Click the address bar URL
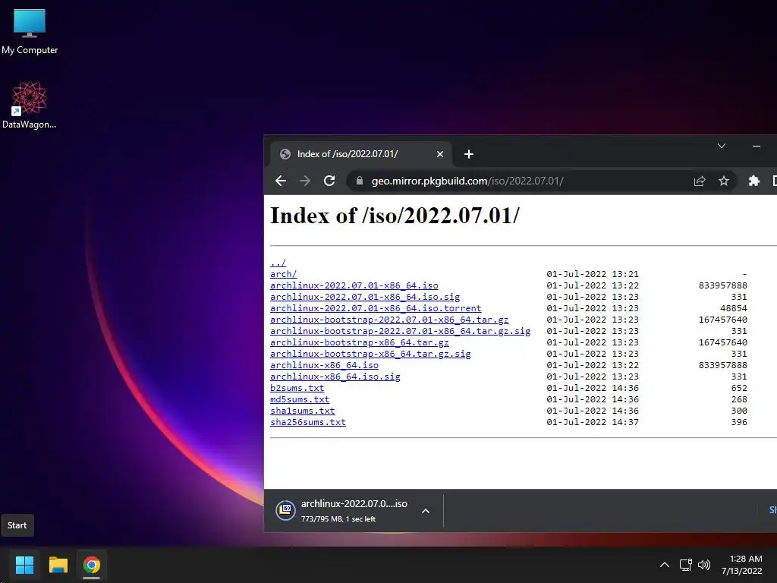 pos(467,181)
